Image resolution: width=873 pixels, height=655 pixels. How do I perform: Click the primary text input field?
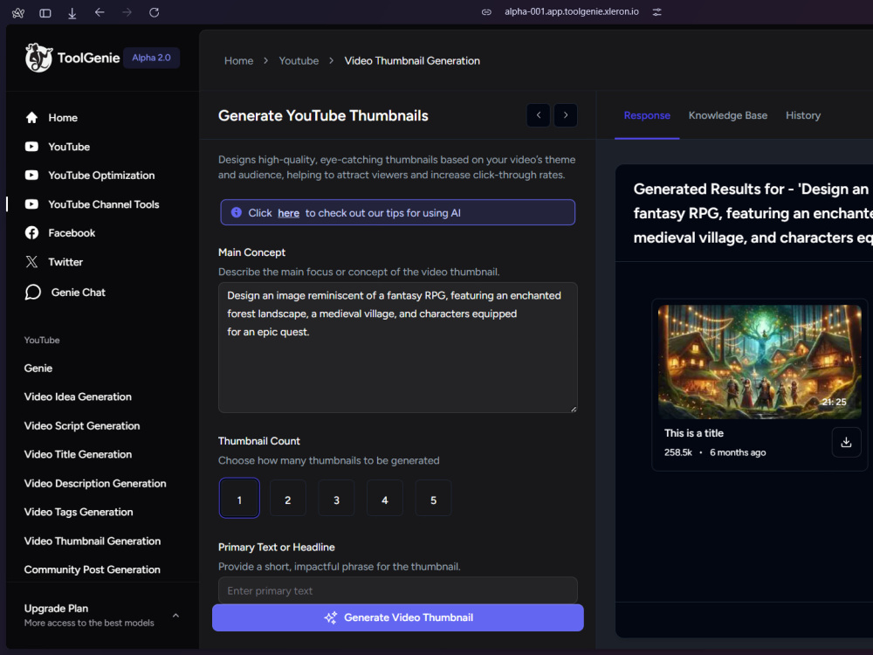point(397,590)
